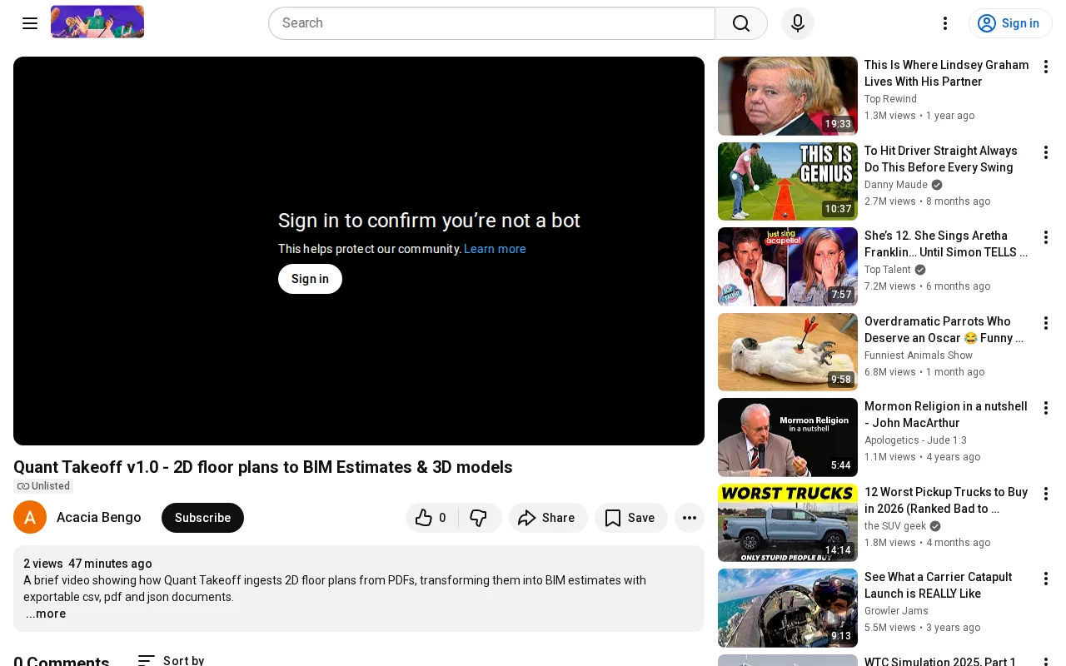Open title She's 12. She Sings Aretha Franklin
The height and width of the screenshot is (666, 1066).
(x=946, y=244)
